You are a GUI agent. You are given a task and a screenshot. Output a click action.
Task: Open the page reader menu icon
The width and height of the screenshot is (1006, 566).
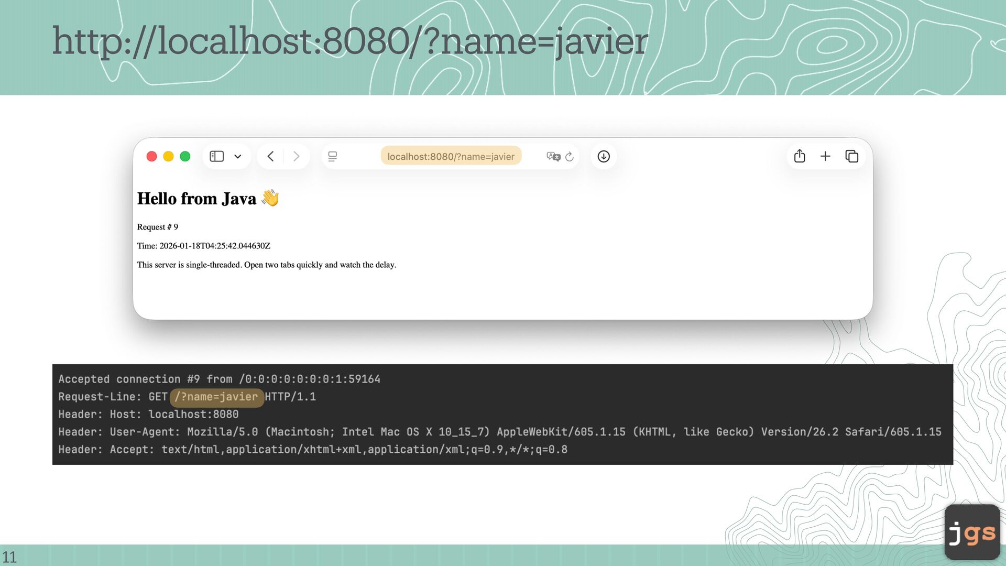coord(332,156)
